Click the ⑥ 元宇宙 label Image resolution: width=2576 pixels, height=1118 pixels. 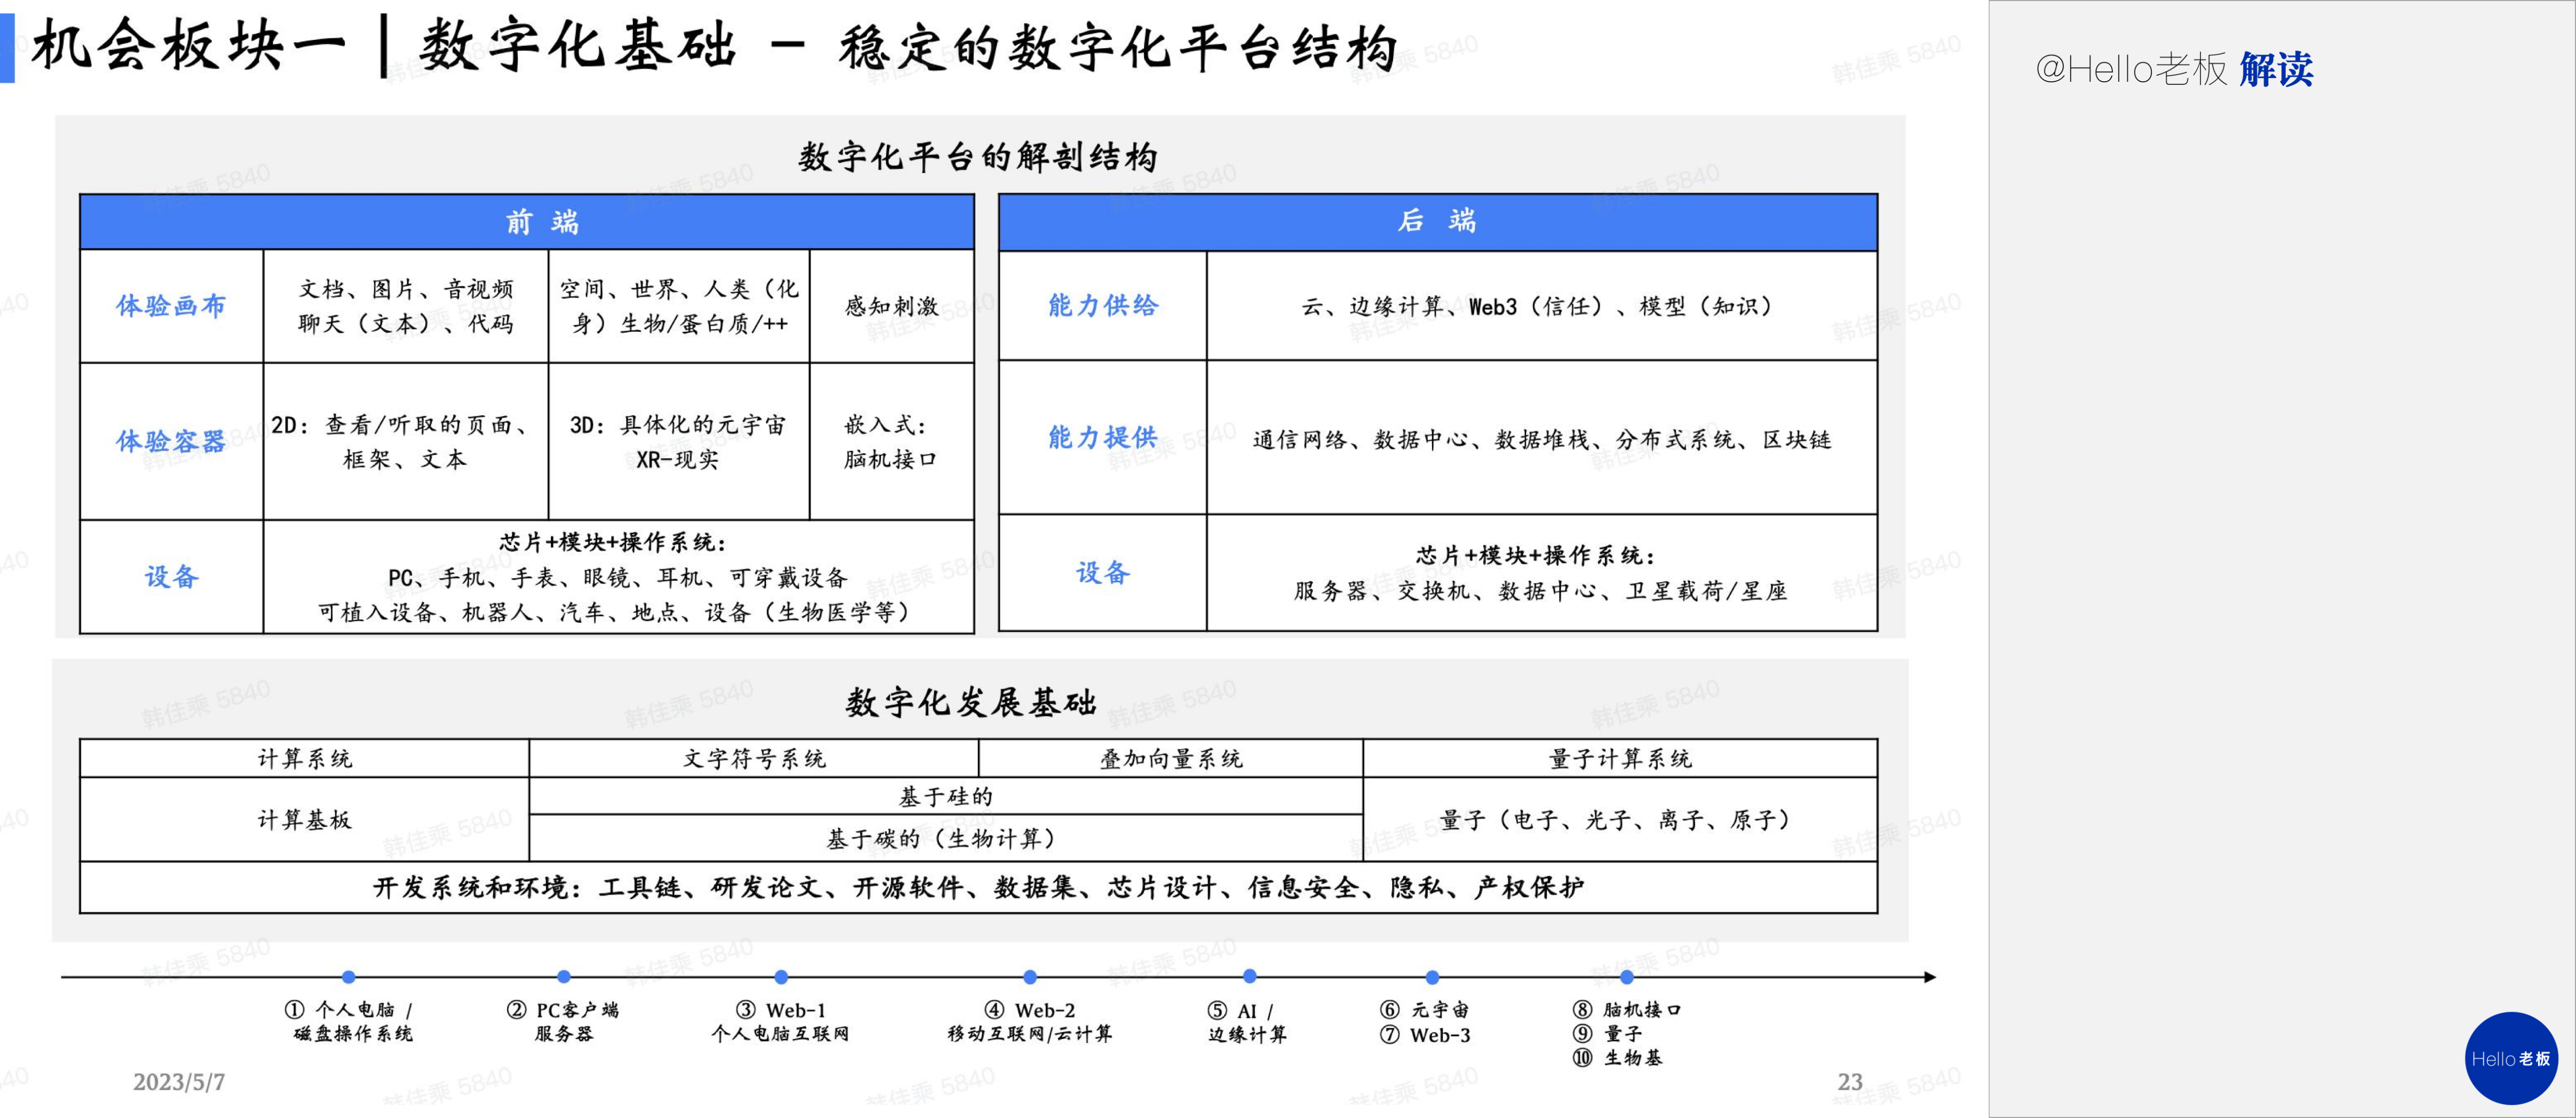tap(1425, 1010)
